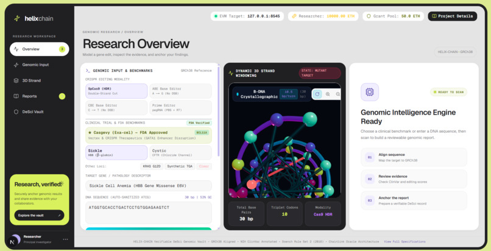This screenshot has width=491, height=251.
Task: Click the Reports book icon
Action: 16,96
